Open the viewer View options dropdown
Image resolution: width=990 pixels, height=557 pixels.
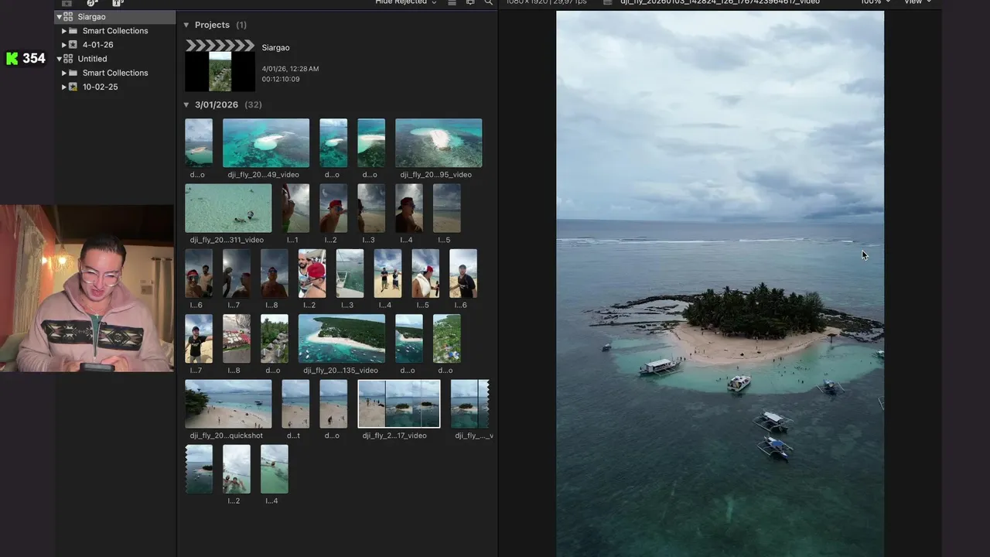click(x=918, y=2)
